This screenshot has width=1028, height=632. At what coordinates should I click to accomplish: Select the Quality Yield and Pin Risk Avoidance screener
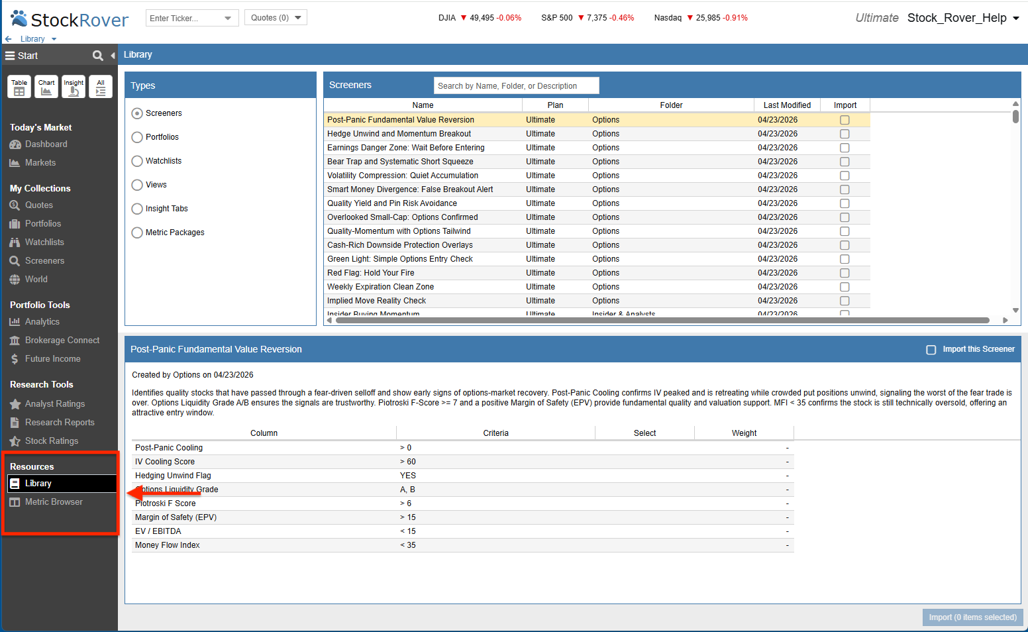tap(392, 203)
